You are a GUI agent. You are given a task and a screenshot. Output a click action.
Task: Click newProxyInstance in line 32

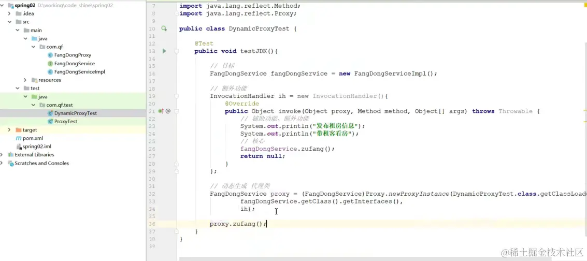pyautogui.click(x=418, y=194)
